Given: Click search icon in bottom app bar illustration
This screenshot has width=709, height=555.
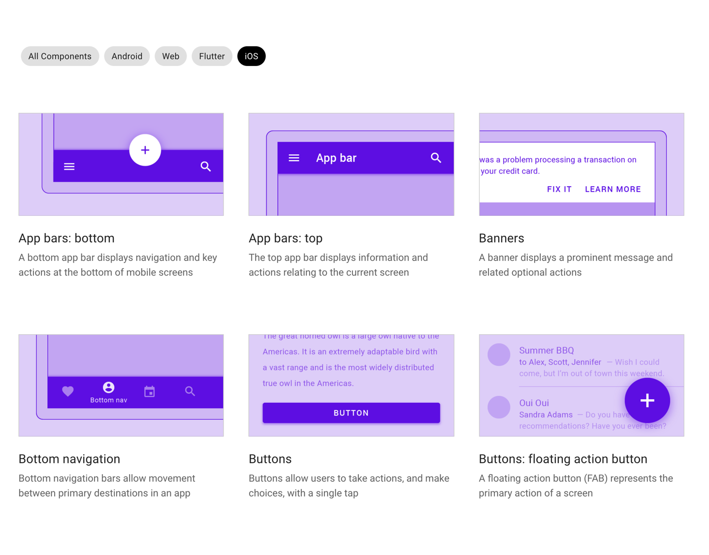Looking at the screenshot, I should (206, 167).
